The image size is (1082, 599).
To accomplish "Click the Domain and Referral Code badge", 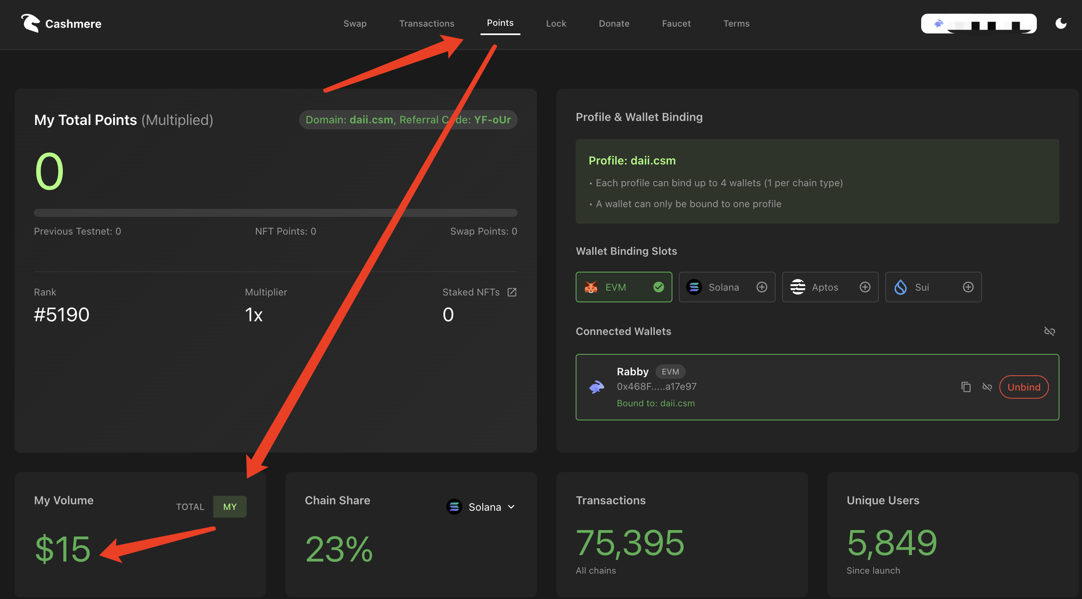I will point(408,120).
